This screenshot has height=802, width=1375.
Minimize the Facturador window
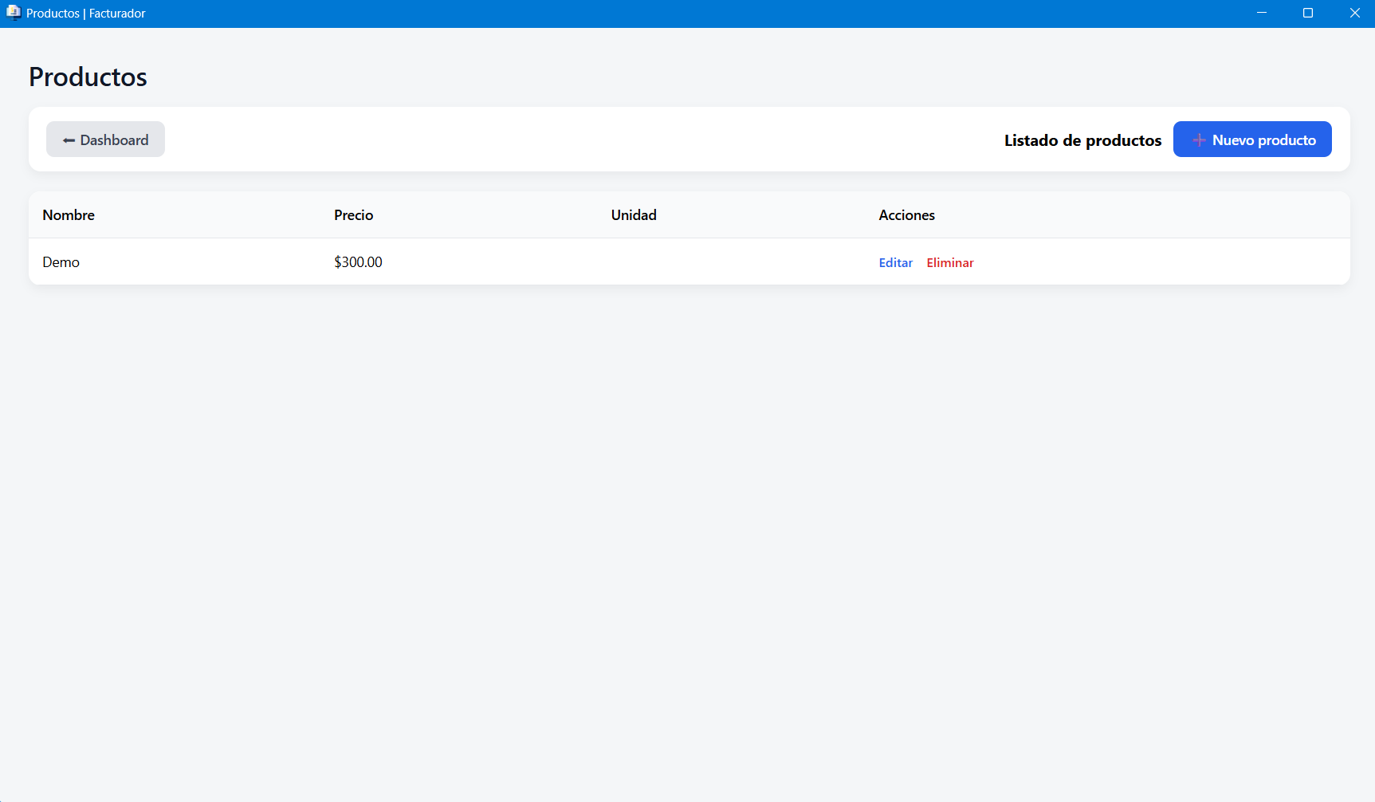pos(1261,13)
